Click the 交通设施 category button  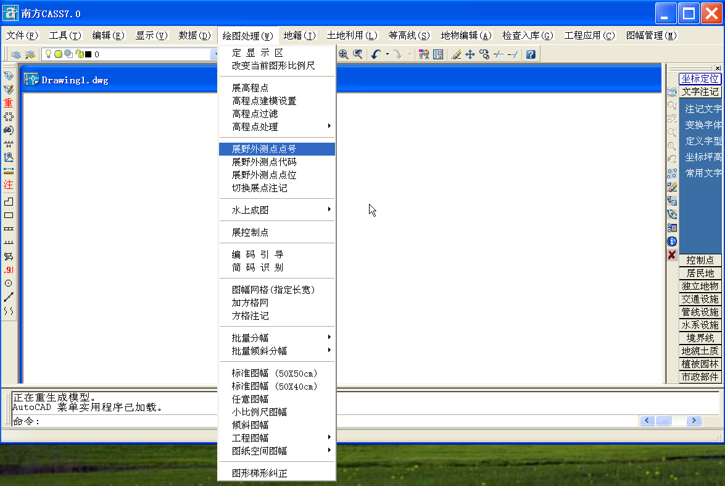pyautogui.click(x=700, y=299)
